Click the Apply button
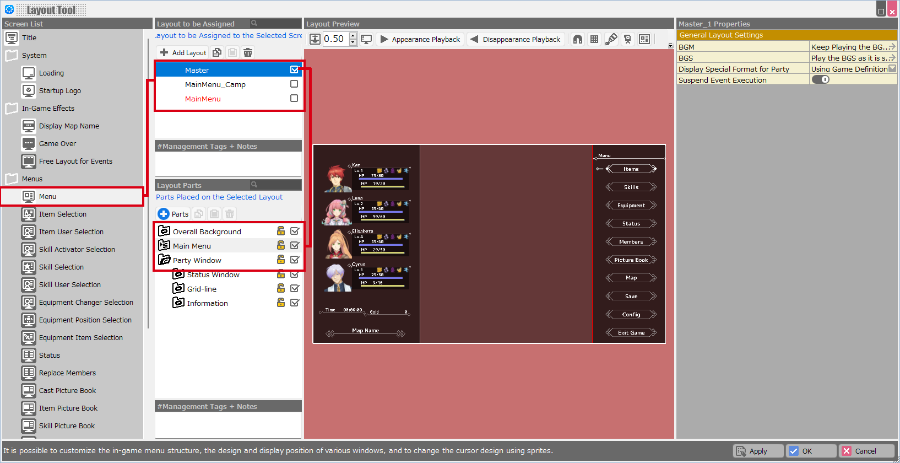 point(758,451)
